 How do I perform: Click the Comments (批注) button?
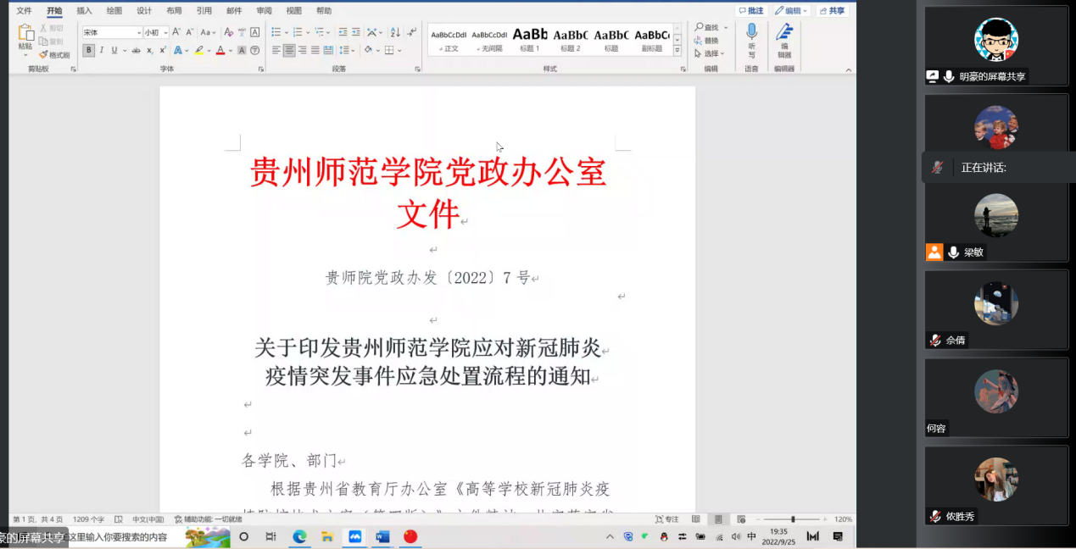pos(752,11)
